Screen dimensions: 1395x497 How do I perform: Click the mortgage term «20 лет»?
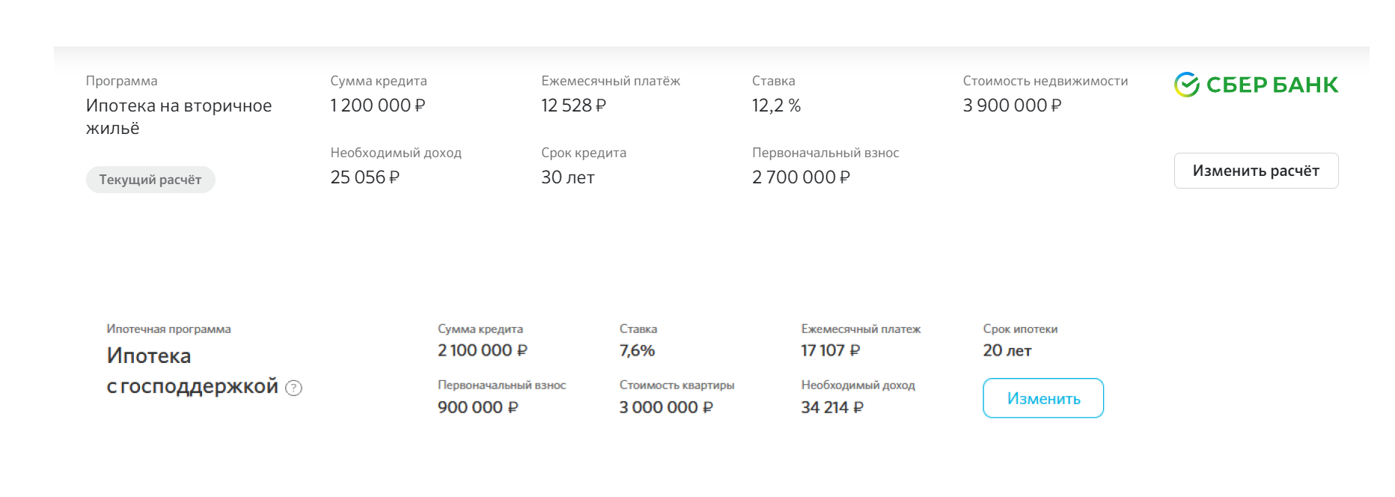pos(1007,350)
